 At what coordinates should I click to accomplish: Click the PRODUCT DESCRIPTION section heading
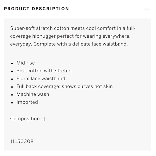click(x=36, y=9)
